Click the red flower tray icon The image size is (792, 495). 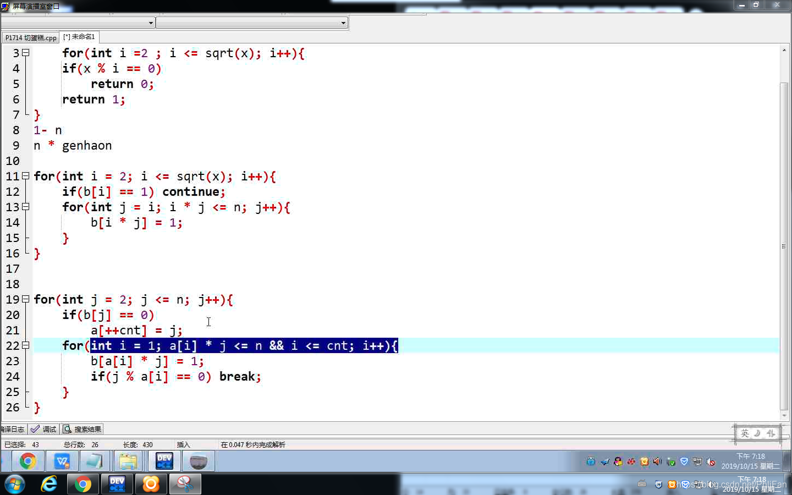coord(631,461)
